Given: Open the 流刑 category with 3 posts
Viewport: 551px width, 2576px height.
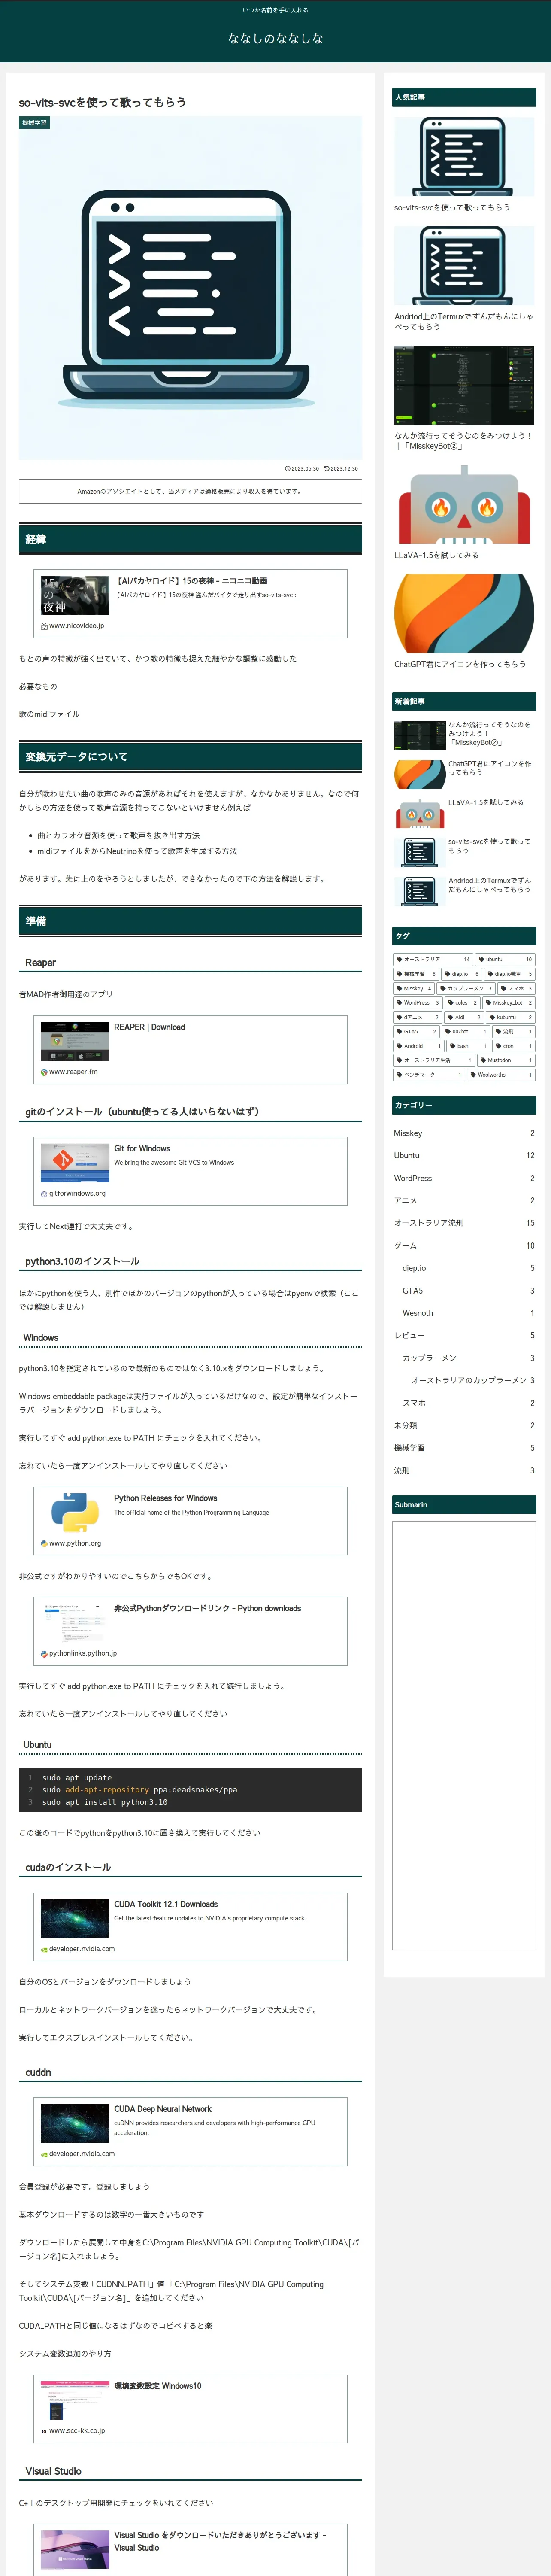Looking at the screenshot, I should (464, 1470).
